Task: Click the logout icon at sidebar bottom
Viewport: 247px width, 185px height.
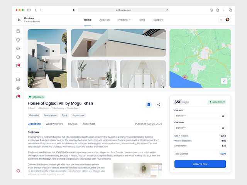Action: pyautogui.click(x=18, y=171)
